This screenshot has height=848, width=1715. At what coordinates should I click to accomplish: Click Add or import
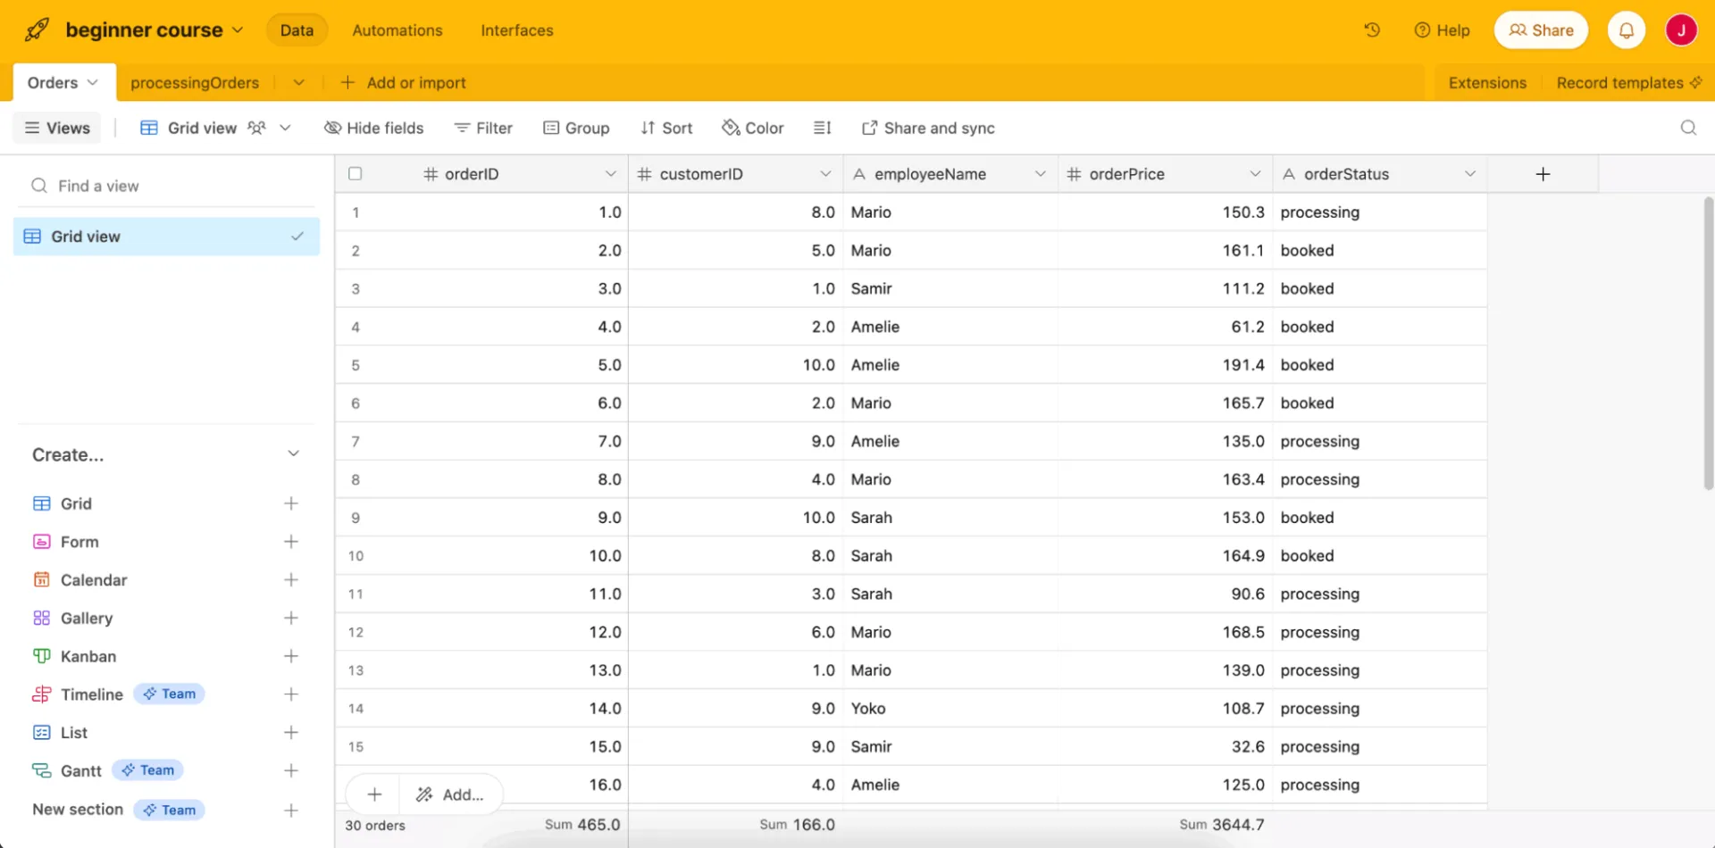click(403, 82)
